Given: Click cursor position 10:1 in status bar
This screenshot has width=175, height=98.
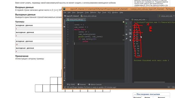Looking at the screenshot, I should coord(169,87).
